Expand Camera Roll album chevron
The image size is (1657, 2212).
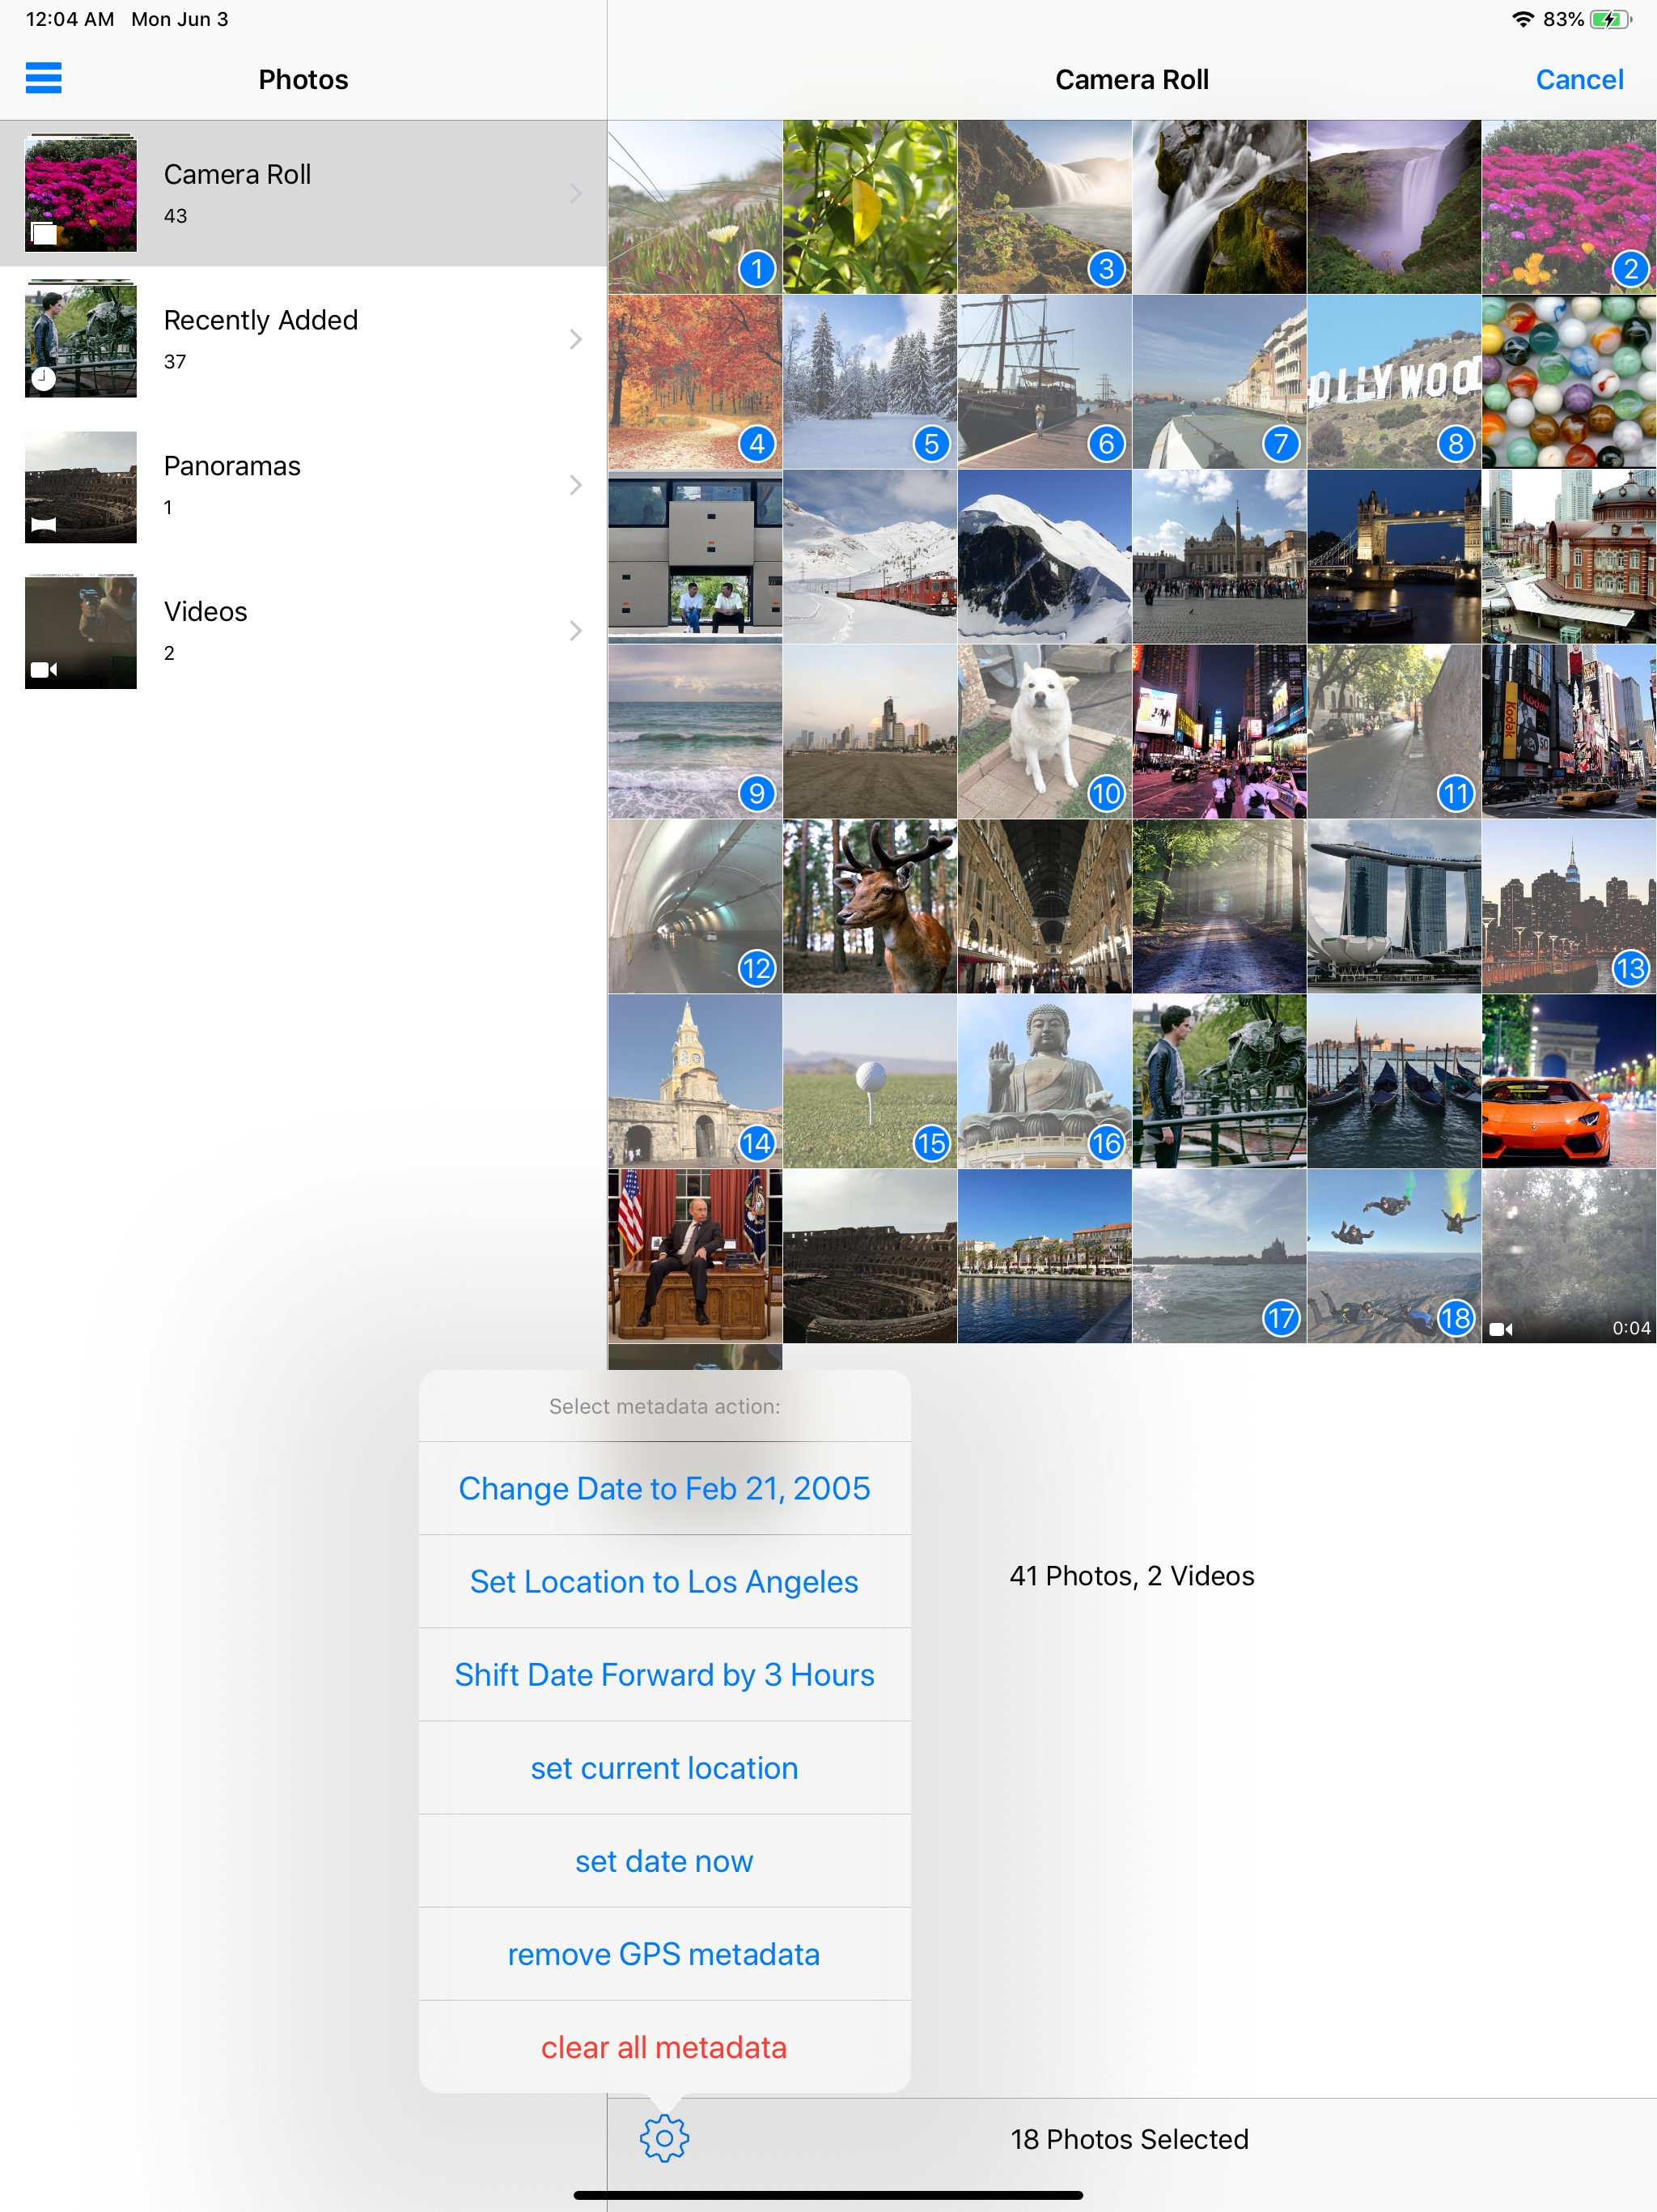coord(575,194)
